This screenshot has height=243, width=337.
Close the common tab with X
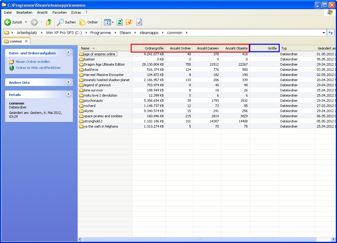26,41
